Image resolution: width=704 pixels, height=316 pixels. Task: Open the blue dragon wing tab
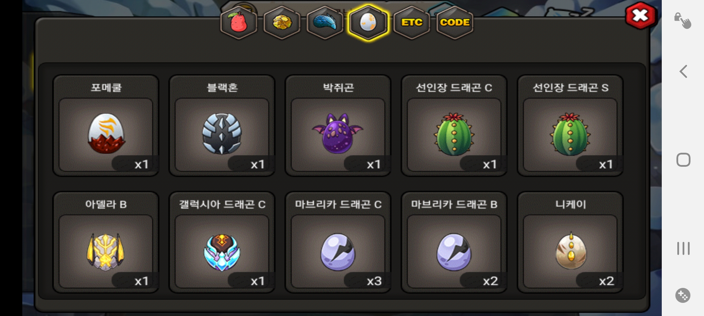pyautogui.click(x=325, y=23)
